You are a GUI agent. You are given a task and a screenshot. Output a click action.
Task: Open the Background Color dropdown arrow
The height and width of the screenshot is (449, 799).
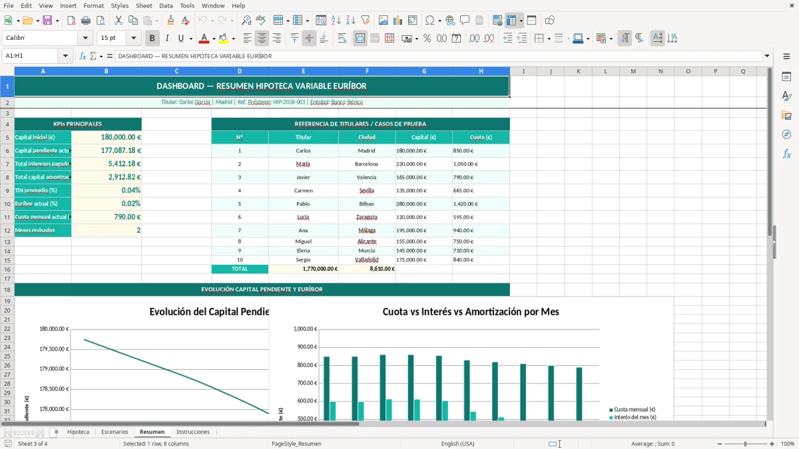pos(233,39)
